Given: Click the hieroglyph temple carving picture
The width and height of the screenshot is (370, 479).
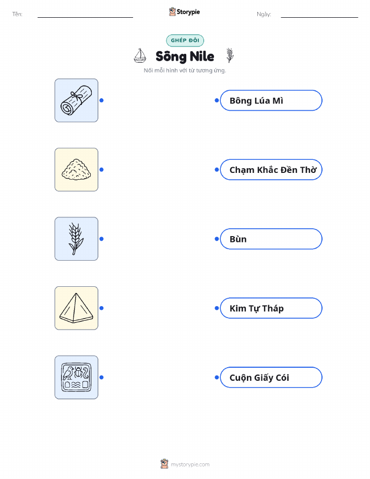Looking at the screenshot, I should 76,377.
